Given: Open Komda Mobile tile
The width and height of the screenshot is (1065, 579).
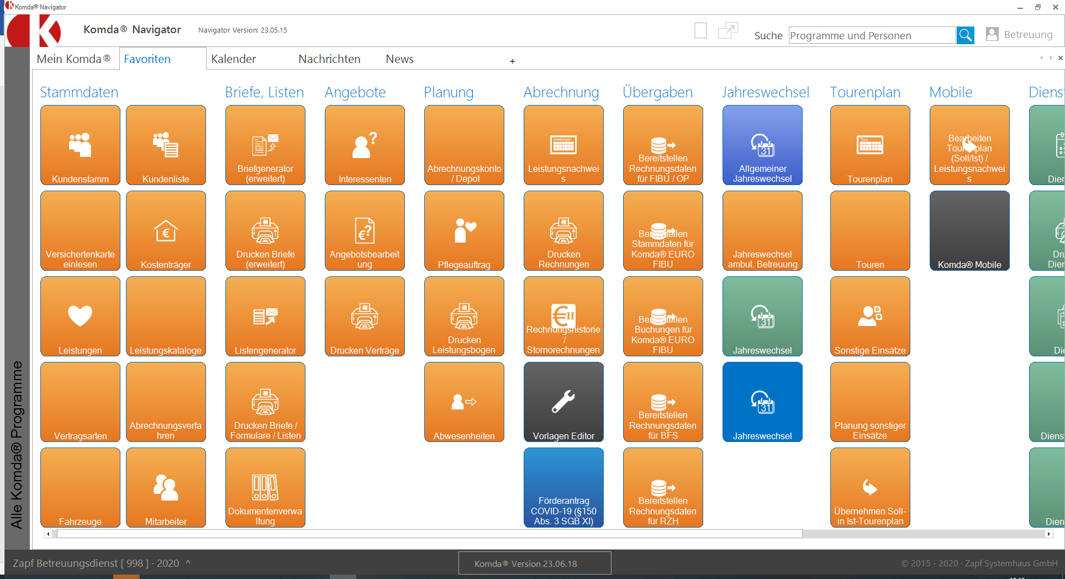Looking at the screenshot, I should 969,230.
